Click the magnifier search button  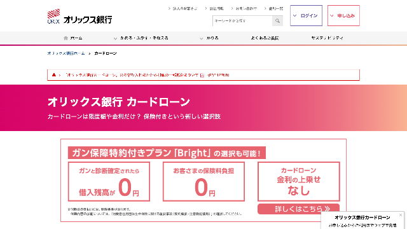point(277,21)
